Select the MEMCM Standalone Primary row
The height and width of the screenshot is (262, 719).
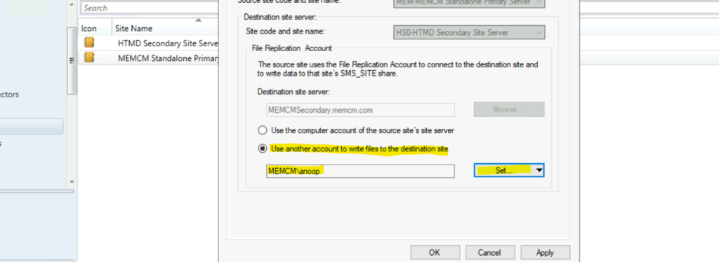click(x=149, y=57)
